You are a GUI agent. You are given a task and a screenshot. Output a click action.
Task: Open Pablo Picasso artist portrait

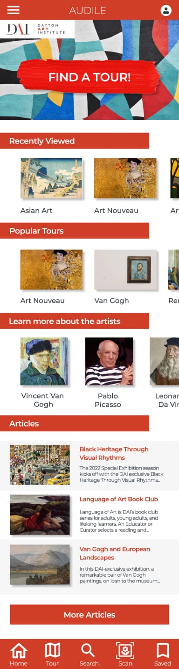click(x=109, y=361)
